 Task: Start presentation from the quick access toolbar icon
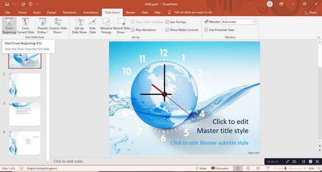point(31,4)
